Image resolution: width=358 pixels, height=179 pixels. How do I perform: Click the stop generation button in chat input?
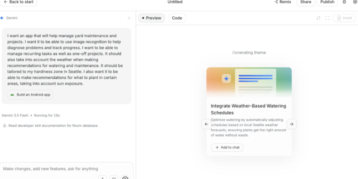(x=126, y=178)
